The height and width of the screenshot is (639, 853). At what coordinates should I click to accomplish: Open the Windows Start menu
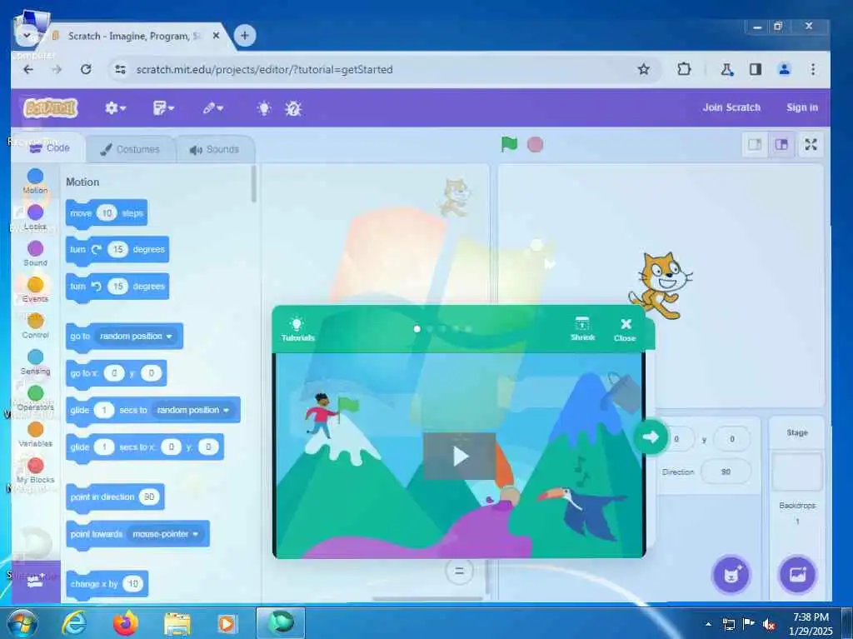(x=22, y=624)
